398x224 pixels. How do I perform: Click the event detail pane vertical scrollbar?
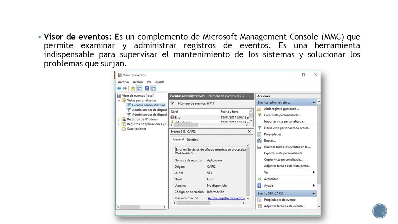pos(248,171)
